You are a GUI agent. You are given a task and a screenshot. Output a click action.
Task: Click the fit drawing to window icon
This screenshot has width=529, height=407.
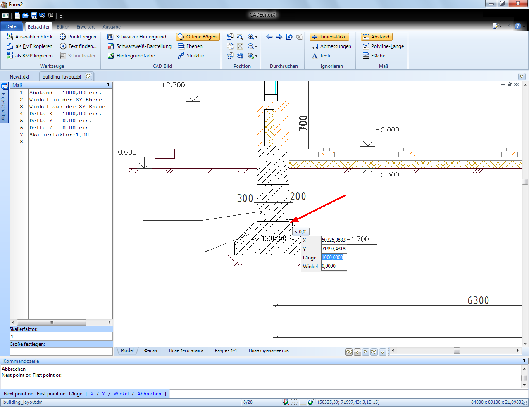tap(240, 46)
